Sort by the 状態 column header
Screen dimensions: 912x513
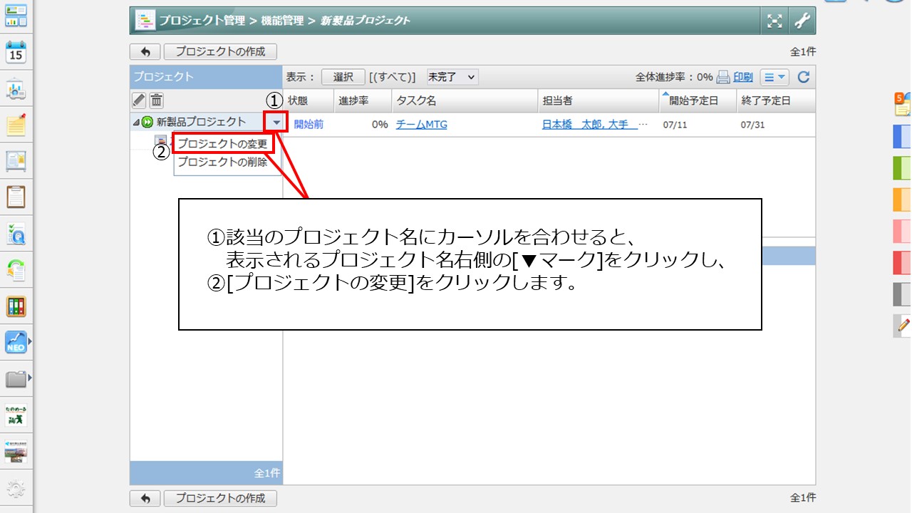coord(298,100)
